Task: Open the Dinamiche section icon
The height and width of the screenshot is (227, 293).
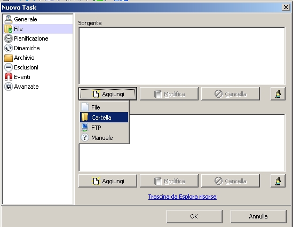Action: click(9, 48)
